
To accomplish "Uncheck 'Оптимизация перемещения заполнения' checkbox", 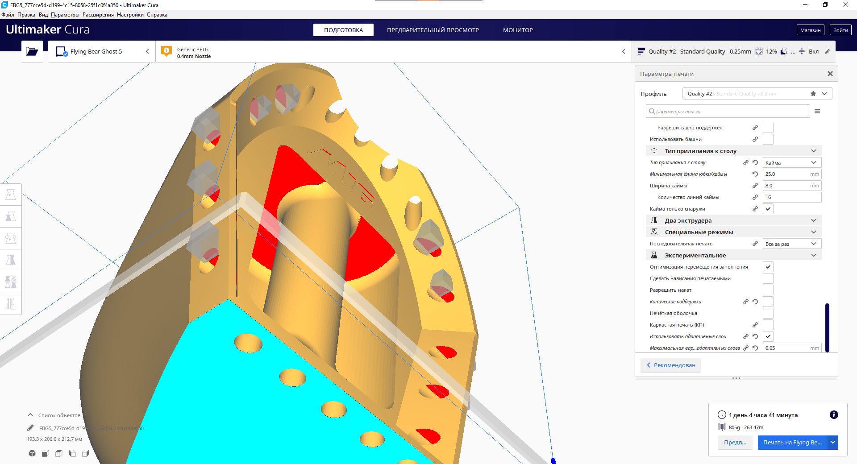I will [x=768, y=267].
